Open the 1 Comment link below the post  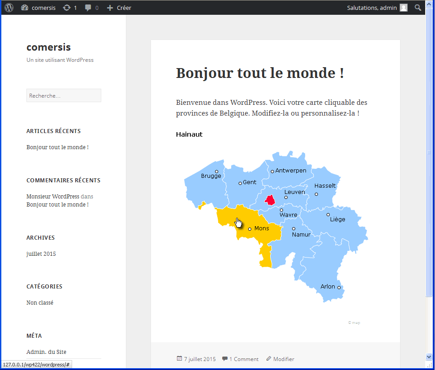[x=244, y=359]
